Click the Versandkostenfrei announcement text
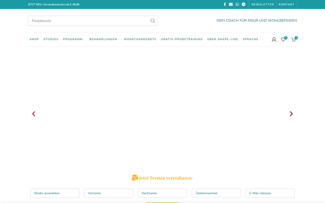 click(54, 4)
